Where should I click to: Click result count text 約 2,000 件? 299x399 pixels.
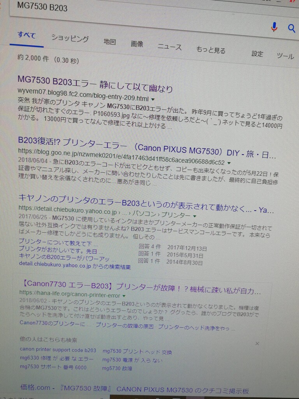[x=33, y=58]
